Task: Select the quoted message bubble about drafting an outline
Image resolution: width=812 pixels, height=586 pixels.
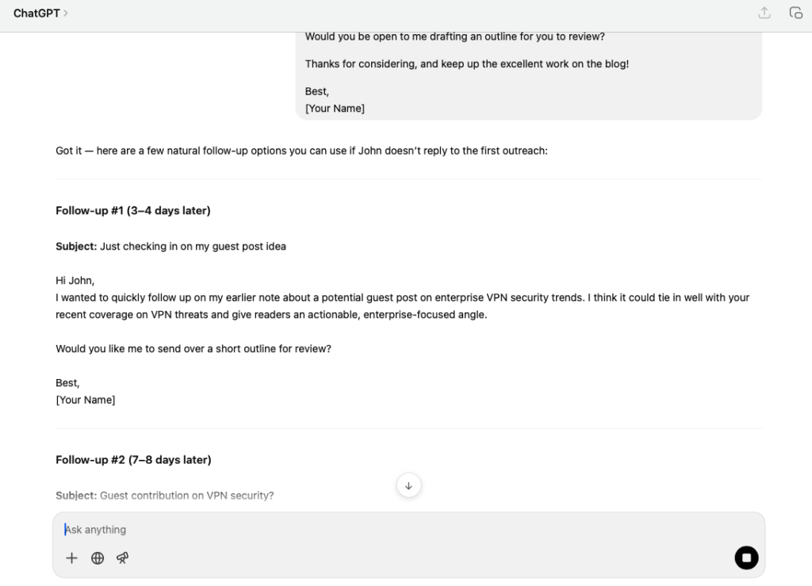Action: [x=527, y=71]
